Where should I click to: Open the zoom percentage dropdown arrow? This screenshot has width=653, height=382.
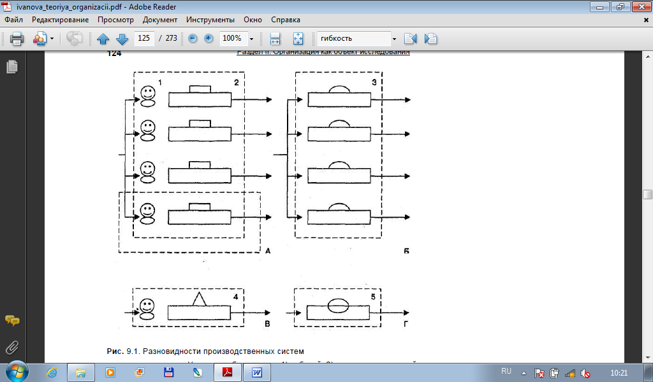pyautogui.click(x=251, y=39)
